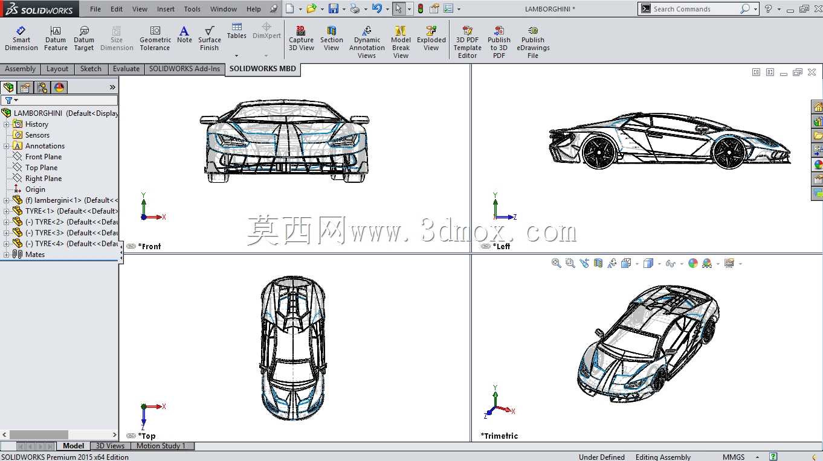This screenshot has height=461, width=823.
Task: Open the Options settings icon
Action: [448, 8]
